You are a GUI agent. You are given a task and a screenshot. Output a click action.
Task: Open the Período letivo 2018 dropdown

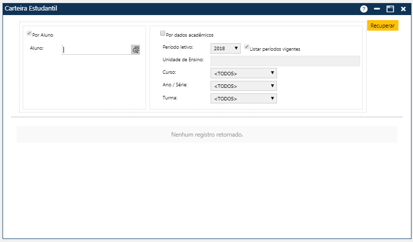(x=226, y=48)
